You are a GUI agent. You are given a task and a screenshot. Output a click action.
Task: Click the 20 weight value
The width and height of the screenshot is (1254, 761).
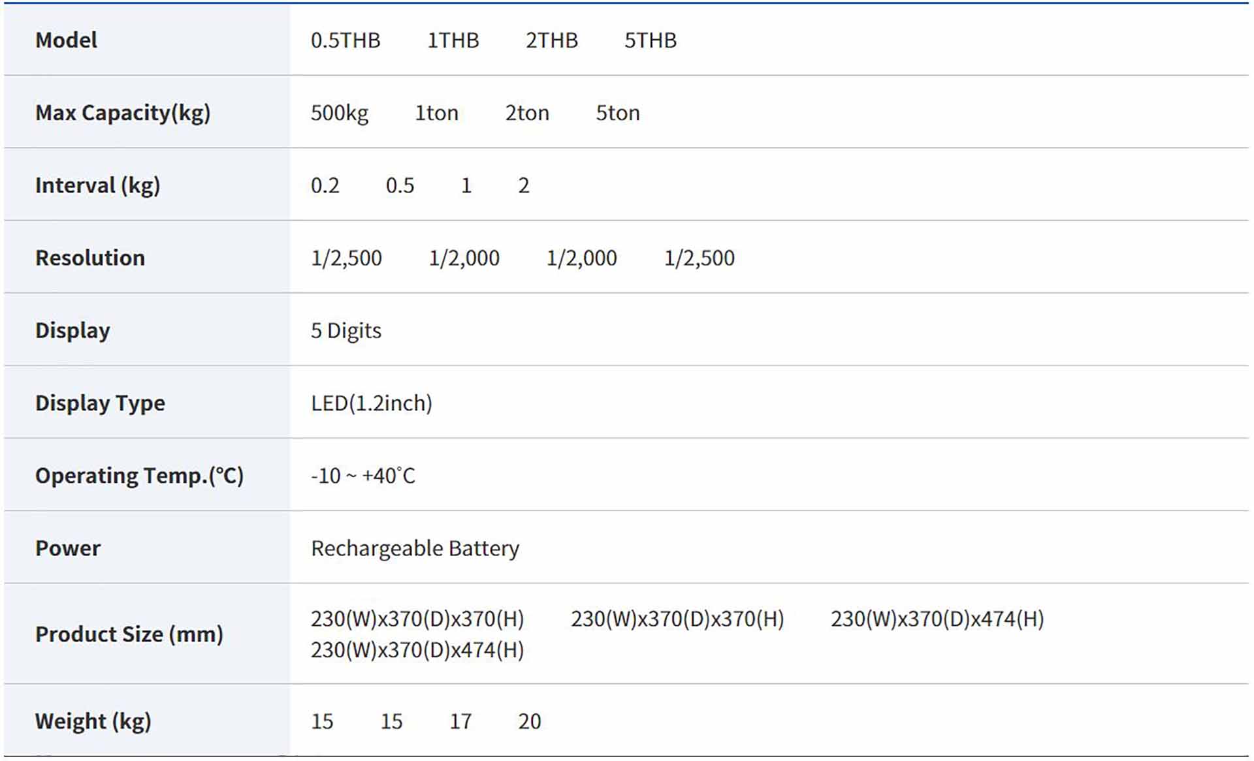[529, 721]
